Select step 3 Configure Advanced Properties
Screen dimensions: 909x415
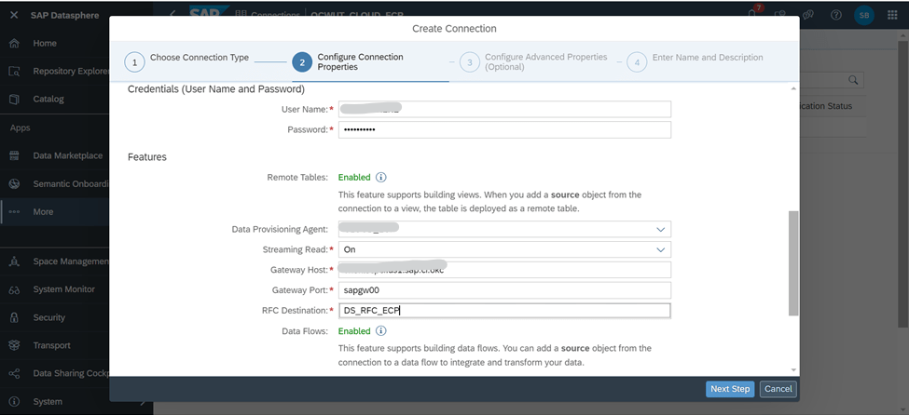pyautogui.click(x=533, y=62)
